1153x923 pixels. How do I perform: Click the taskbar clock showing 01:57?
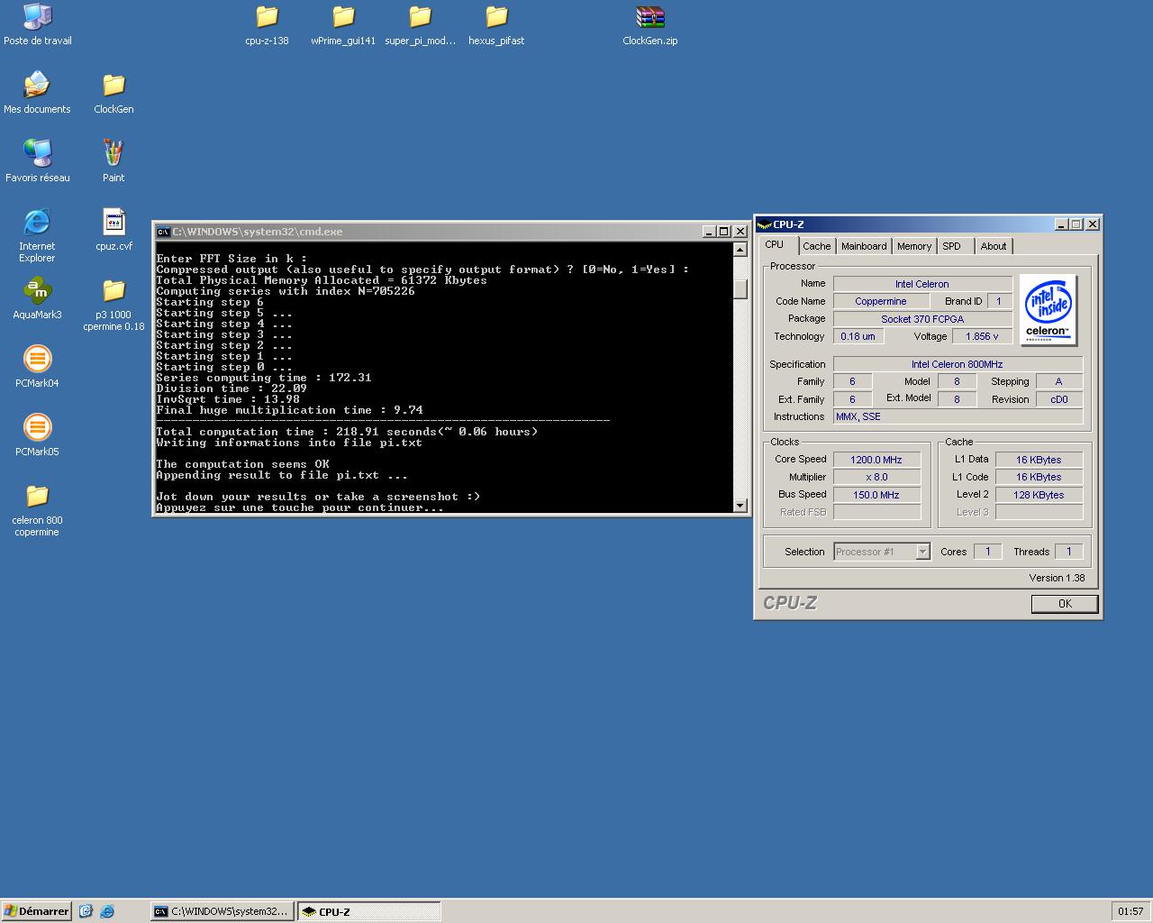(x=1130, y=911)
